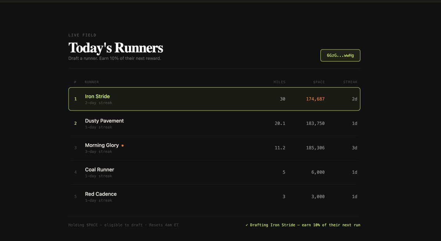441x241 pixels.
Task: Click Coal Runner's 6,000 $PACE value
Action: 318,172
